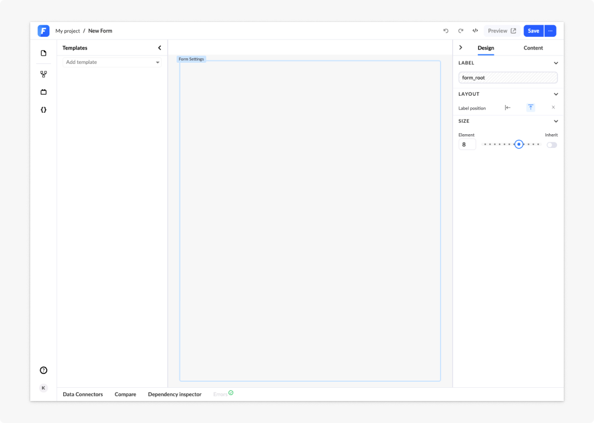Open the Compare tab

tap(125, 394)
